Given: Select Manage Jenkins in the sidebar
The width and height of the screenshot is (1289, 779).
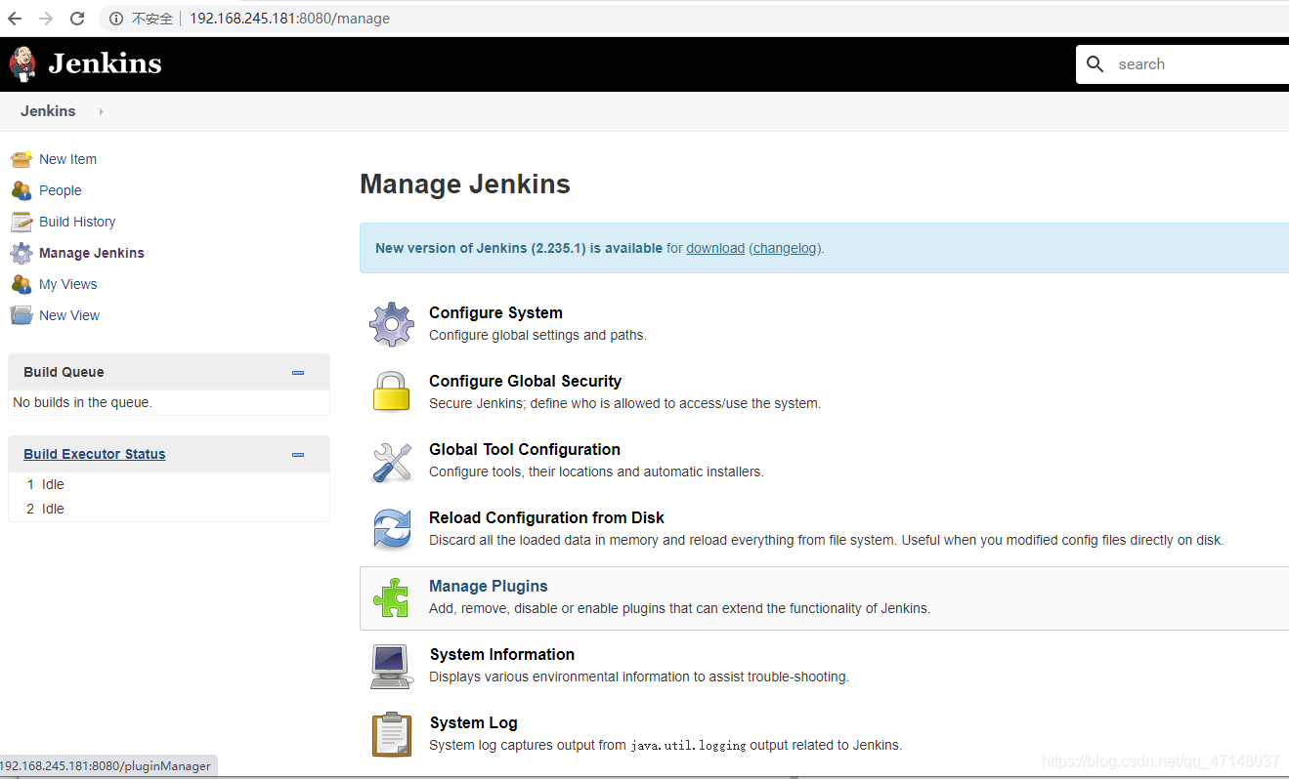Looking at the screenshot, I should 92,253.
